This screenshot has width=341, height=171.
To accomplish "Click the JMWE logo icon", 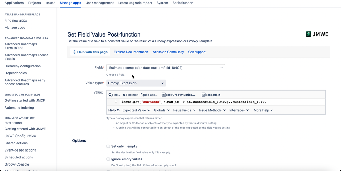I will coord(309,34).
